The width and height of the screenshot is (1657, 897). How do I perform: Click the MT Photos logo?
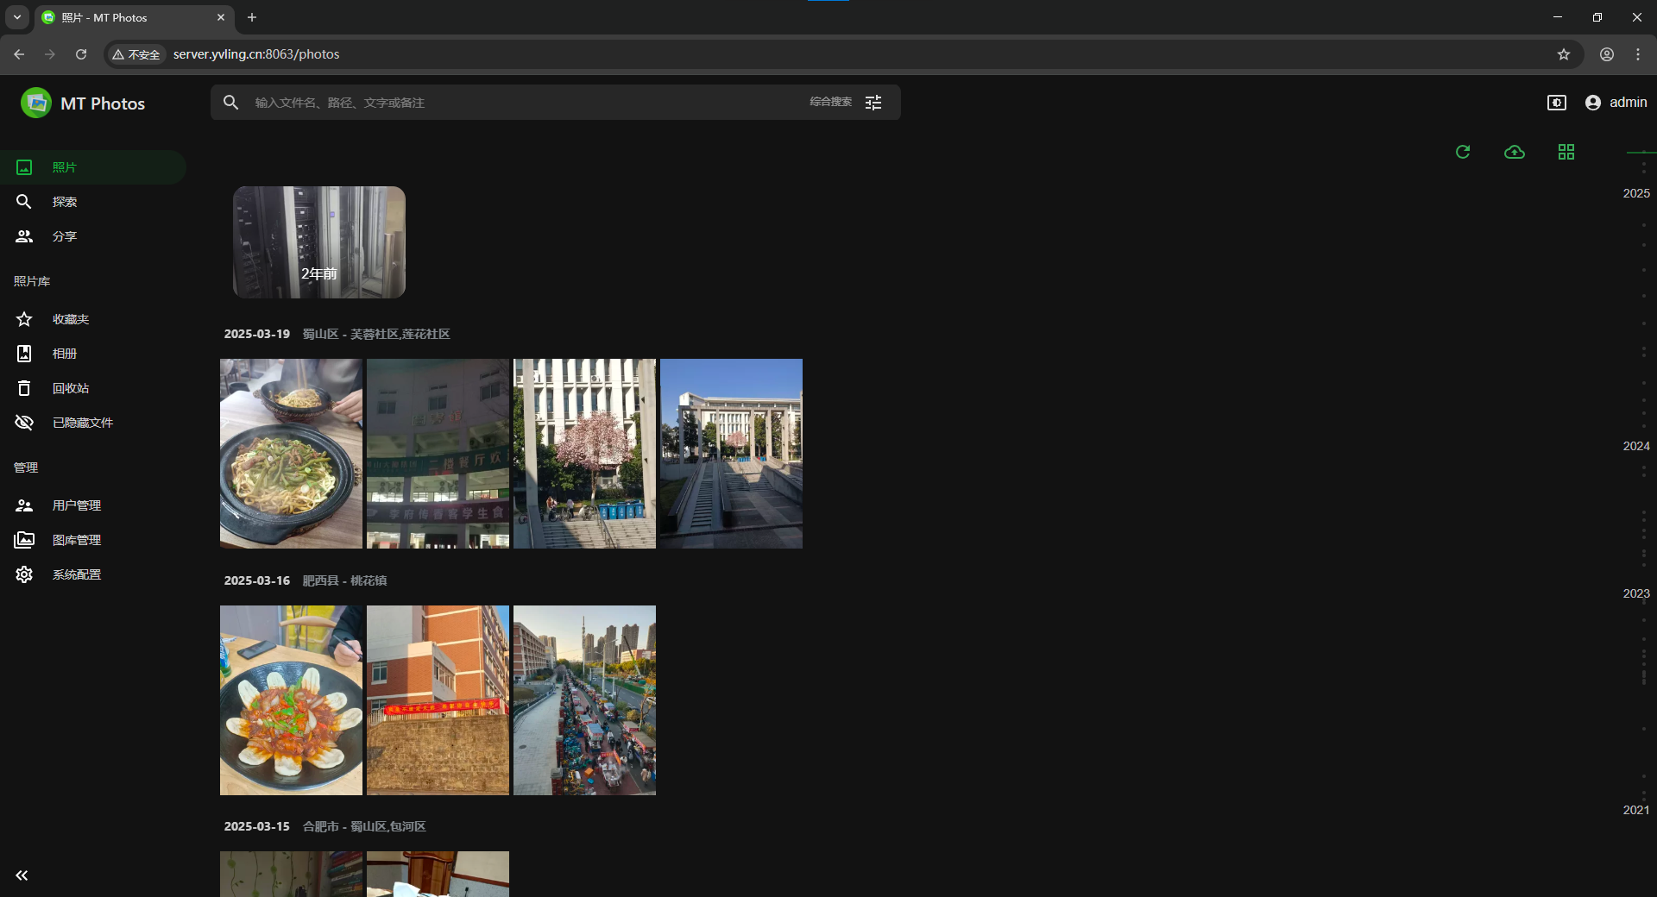83,103
